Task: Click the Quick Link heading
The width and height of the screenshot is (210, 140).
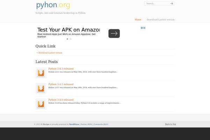Action: [45, 46]
